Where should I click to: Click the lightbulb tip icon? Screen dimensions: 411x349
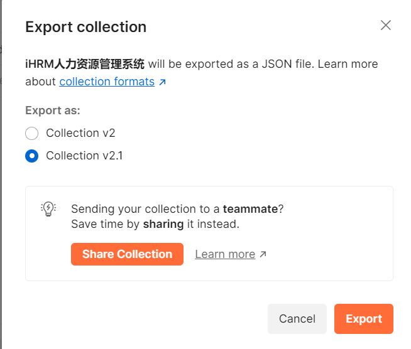click(48, 210)
